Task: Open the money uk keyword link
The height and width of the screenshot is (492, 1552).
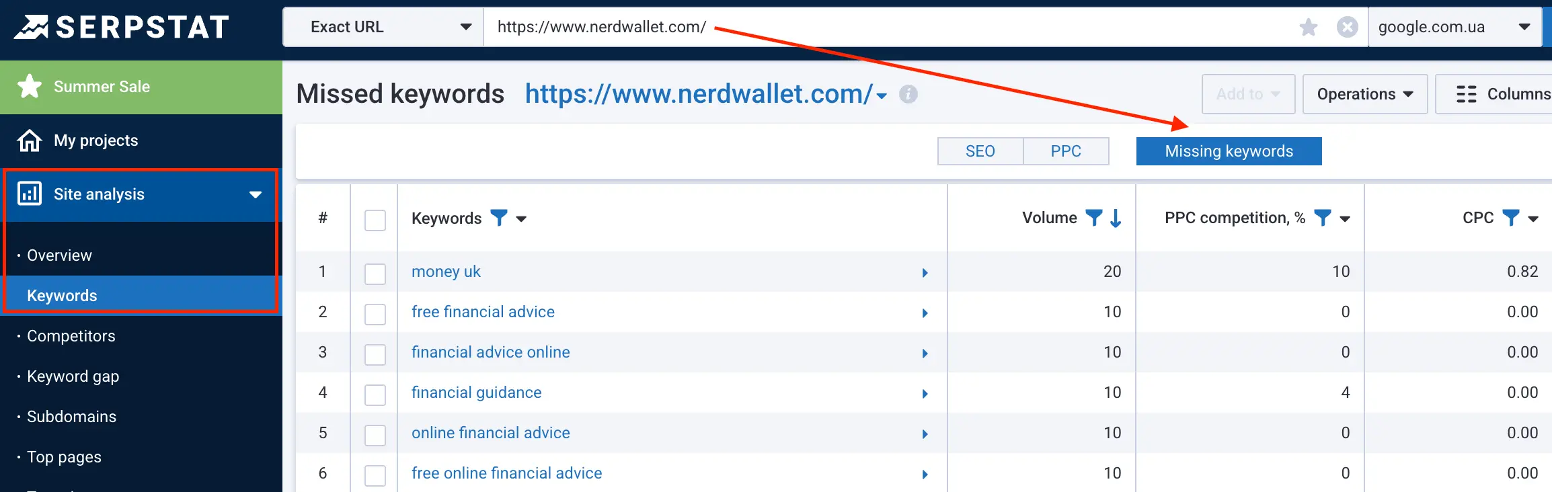Action: tap(446, 272)
